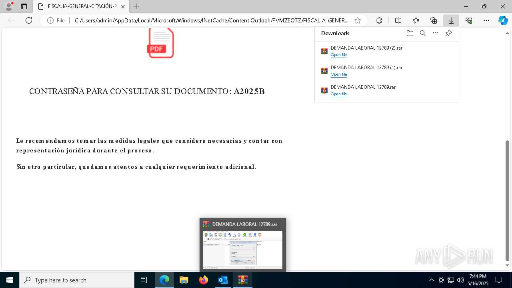Search downloads in the Downloads panel
Viewport: 512px width, 288px height.
point(422,33)
